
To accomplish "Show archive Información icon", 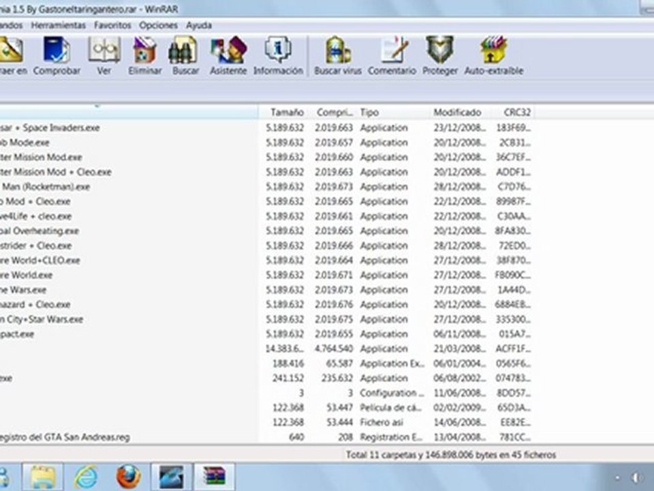I will pyautogui.click(x=278, y=50).
